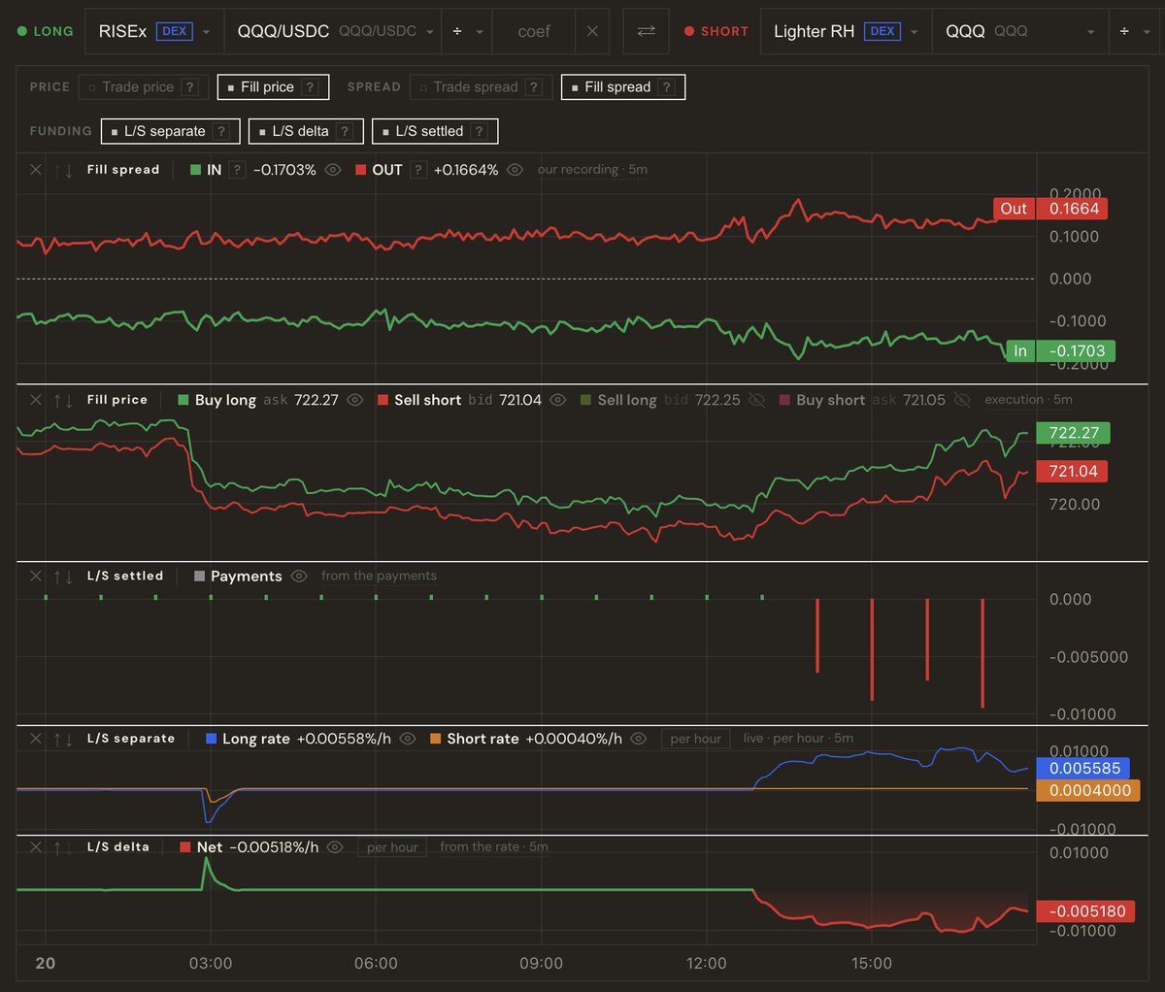Click the -0.005180 net rate axis label
Image resolution: width=1165 pixels, height=992 pixels.
[x=1087, y=911]
